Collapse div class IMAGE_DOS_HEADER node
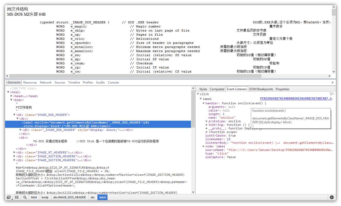This screenshot has width=341, height=206. click(15, 115)
